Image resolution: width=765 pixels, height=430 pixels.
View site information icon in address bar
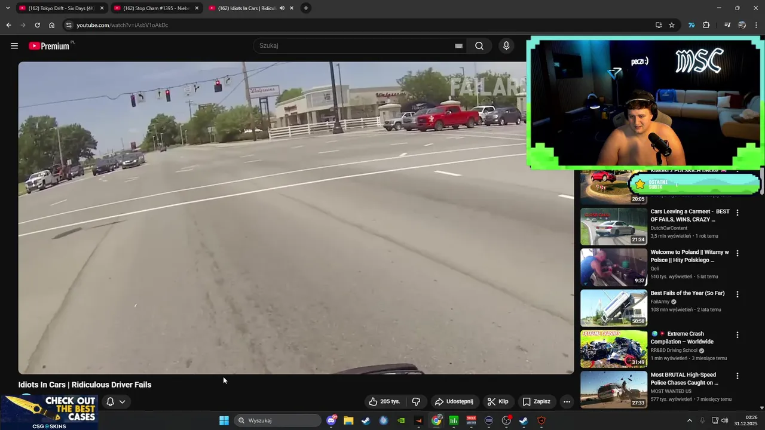pos(69,25)
